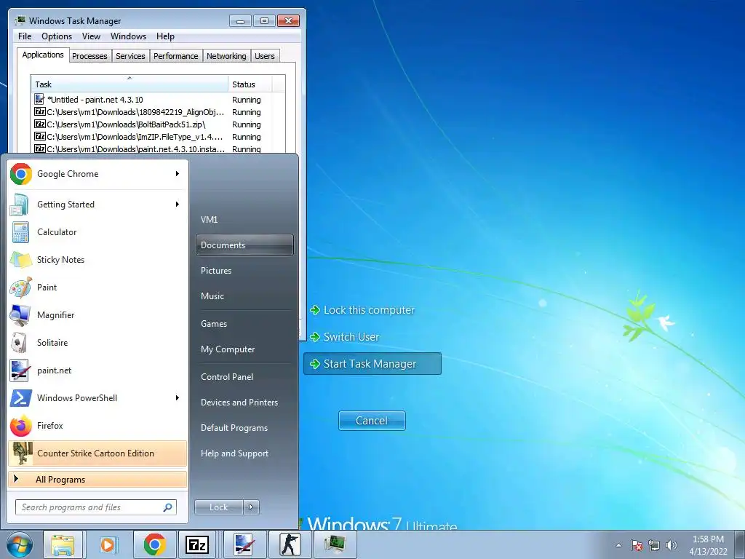Screen dimensions: 745x559
Task: Switch to the Networking tab
Action: point(227,56)
